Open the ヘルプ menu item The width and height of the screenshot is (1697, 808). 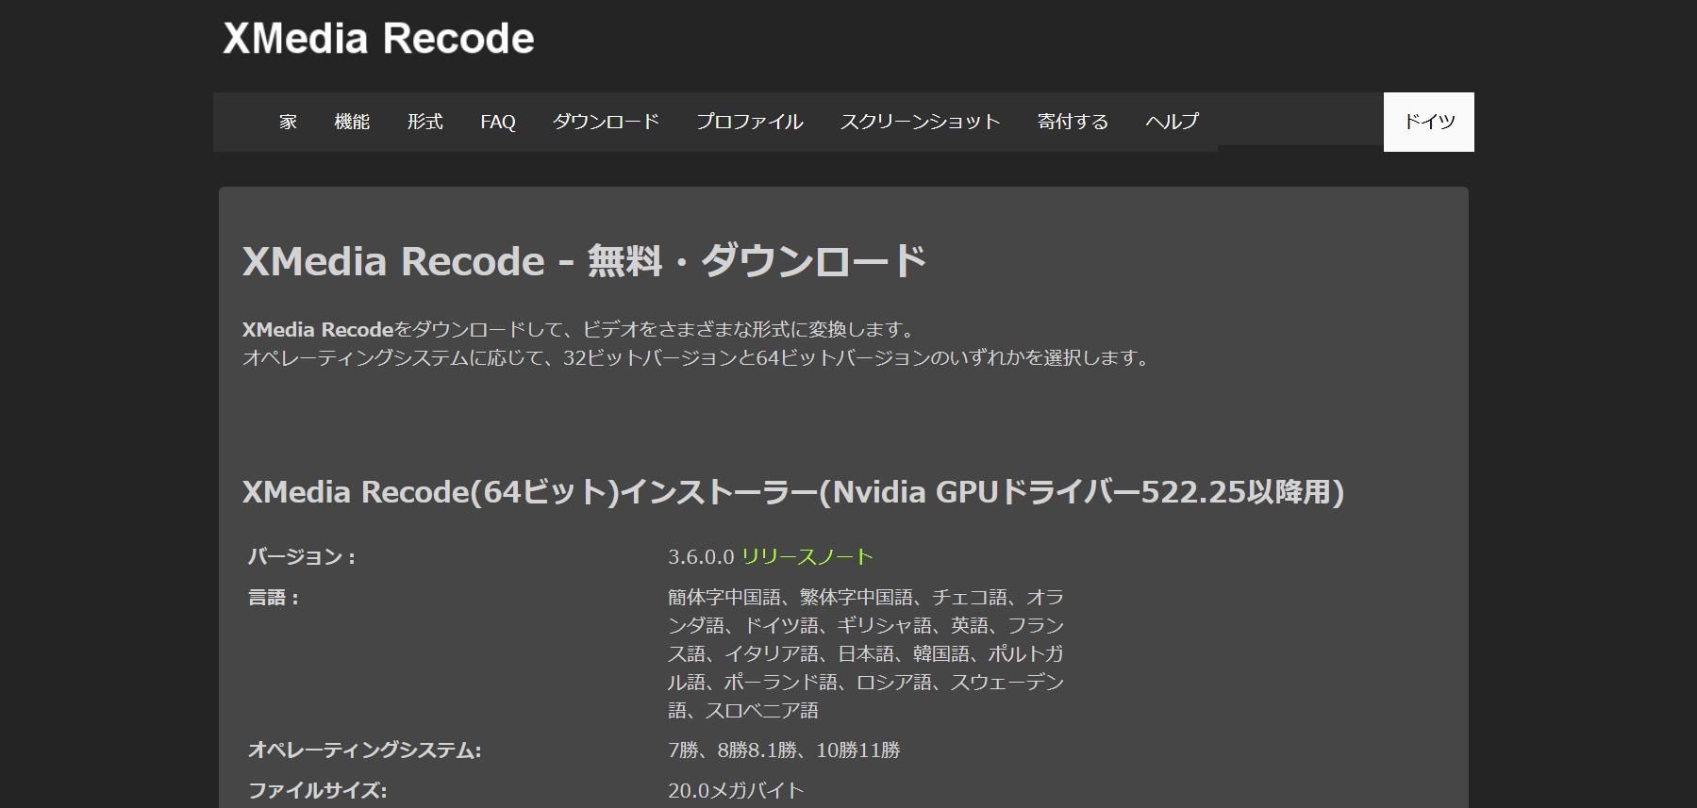point(1172,122)
